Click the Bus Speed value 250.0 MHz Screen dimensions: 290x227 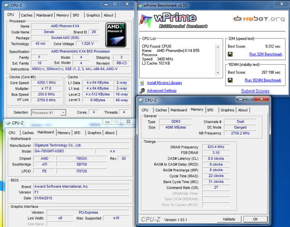tap(46, 94)
